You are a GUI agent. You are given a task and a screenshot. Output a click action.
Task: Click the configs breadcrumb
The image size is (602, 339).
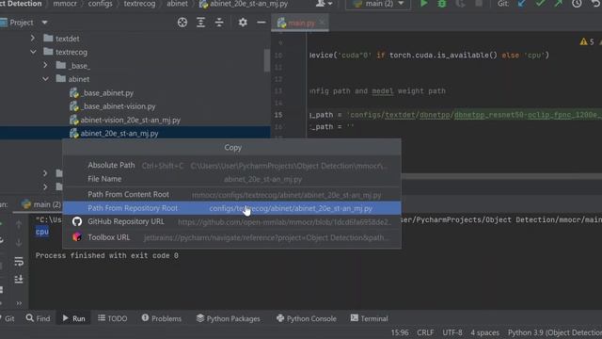pos(101,4)
